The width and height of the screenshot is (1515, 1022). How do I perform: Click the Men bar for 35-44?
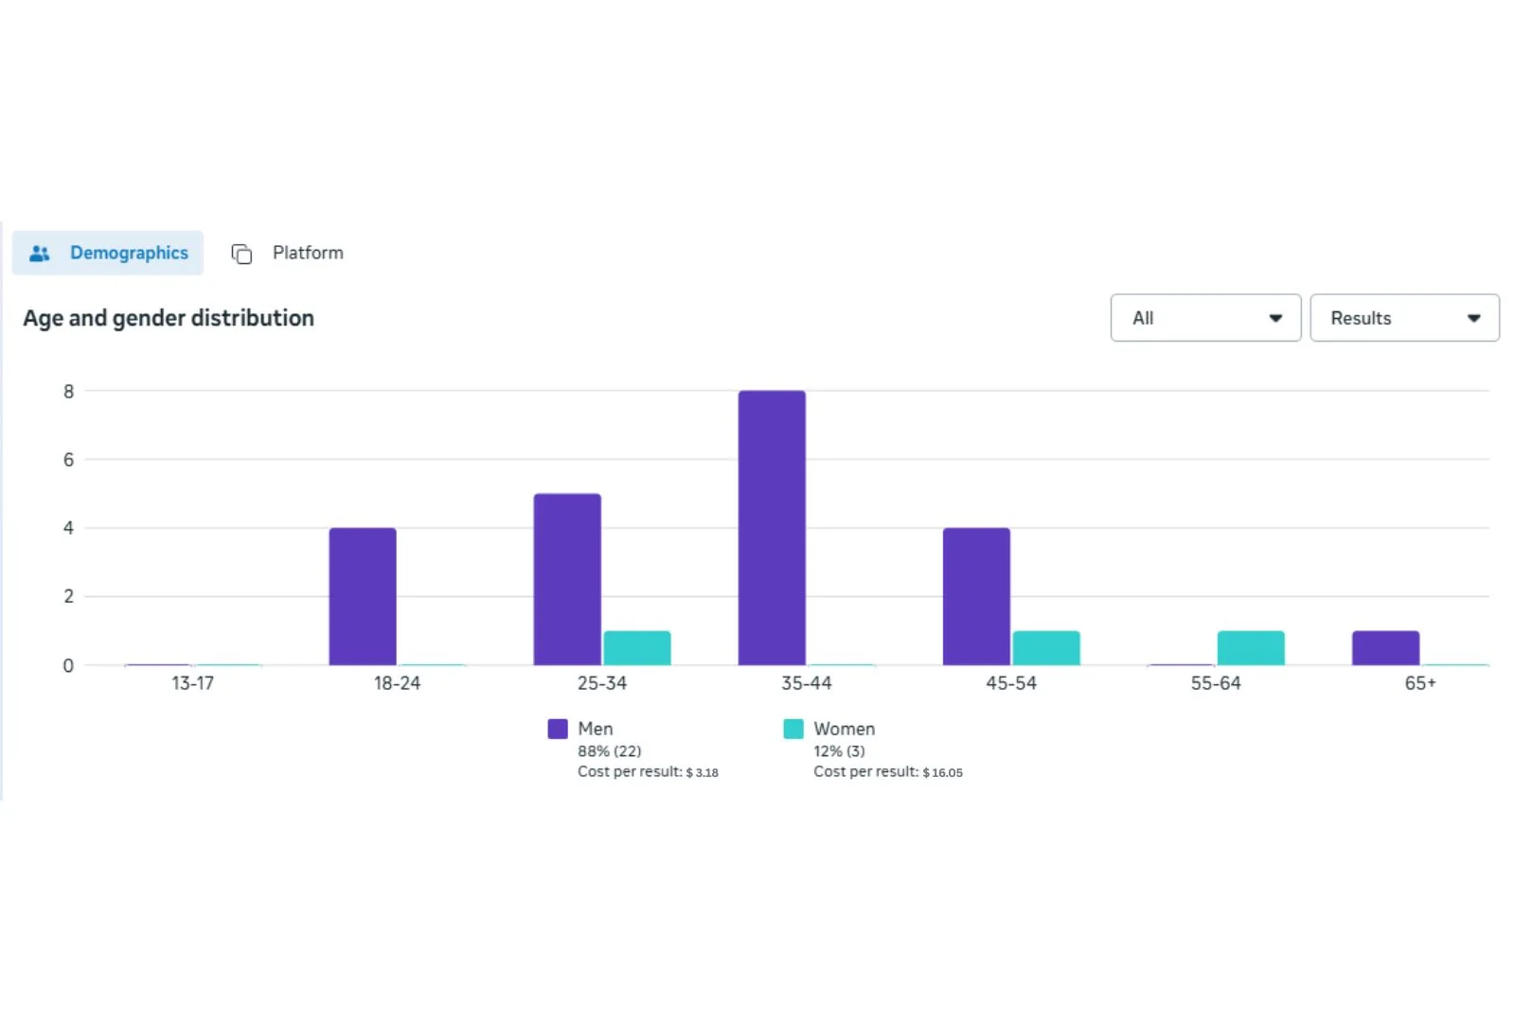[772, 528]
